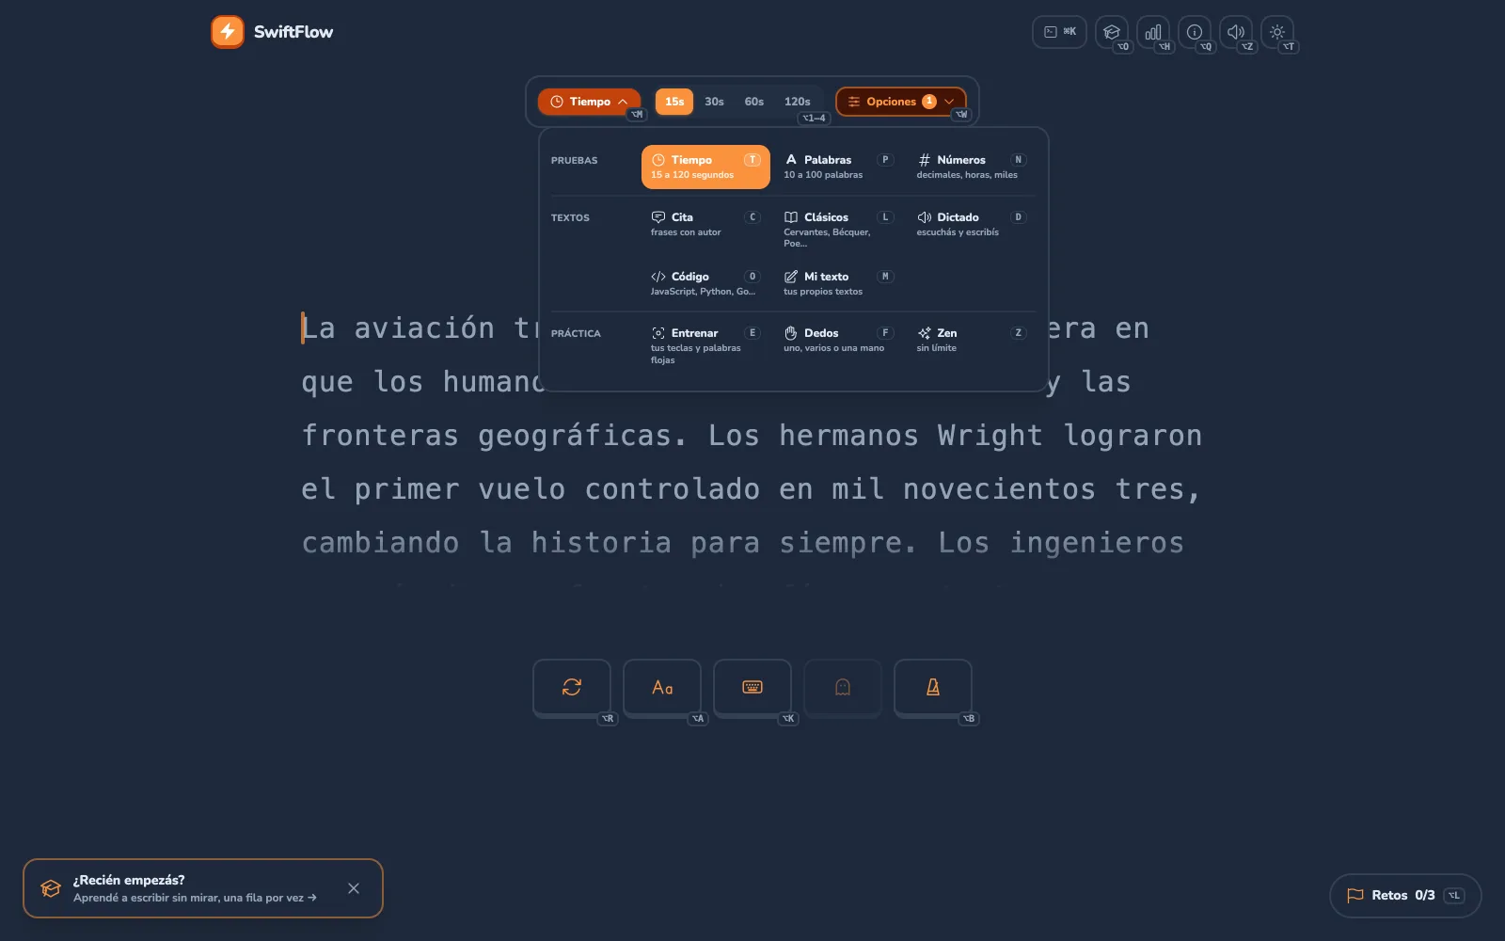Toggle capitalization with the Aa button
1505x941 pixels.
tap(662, 687)
